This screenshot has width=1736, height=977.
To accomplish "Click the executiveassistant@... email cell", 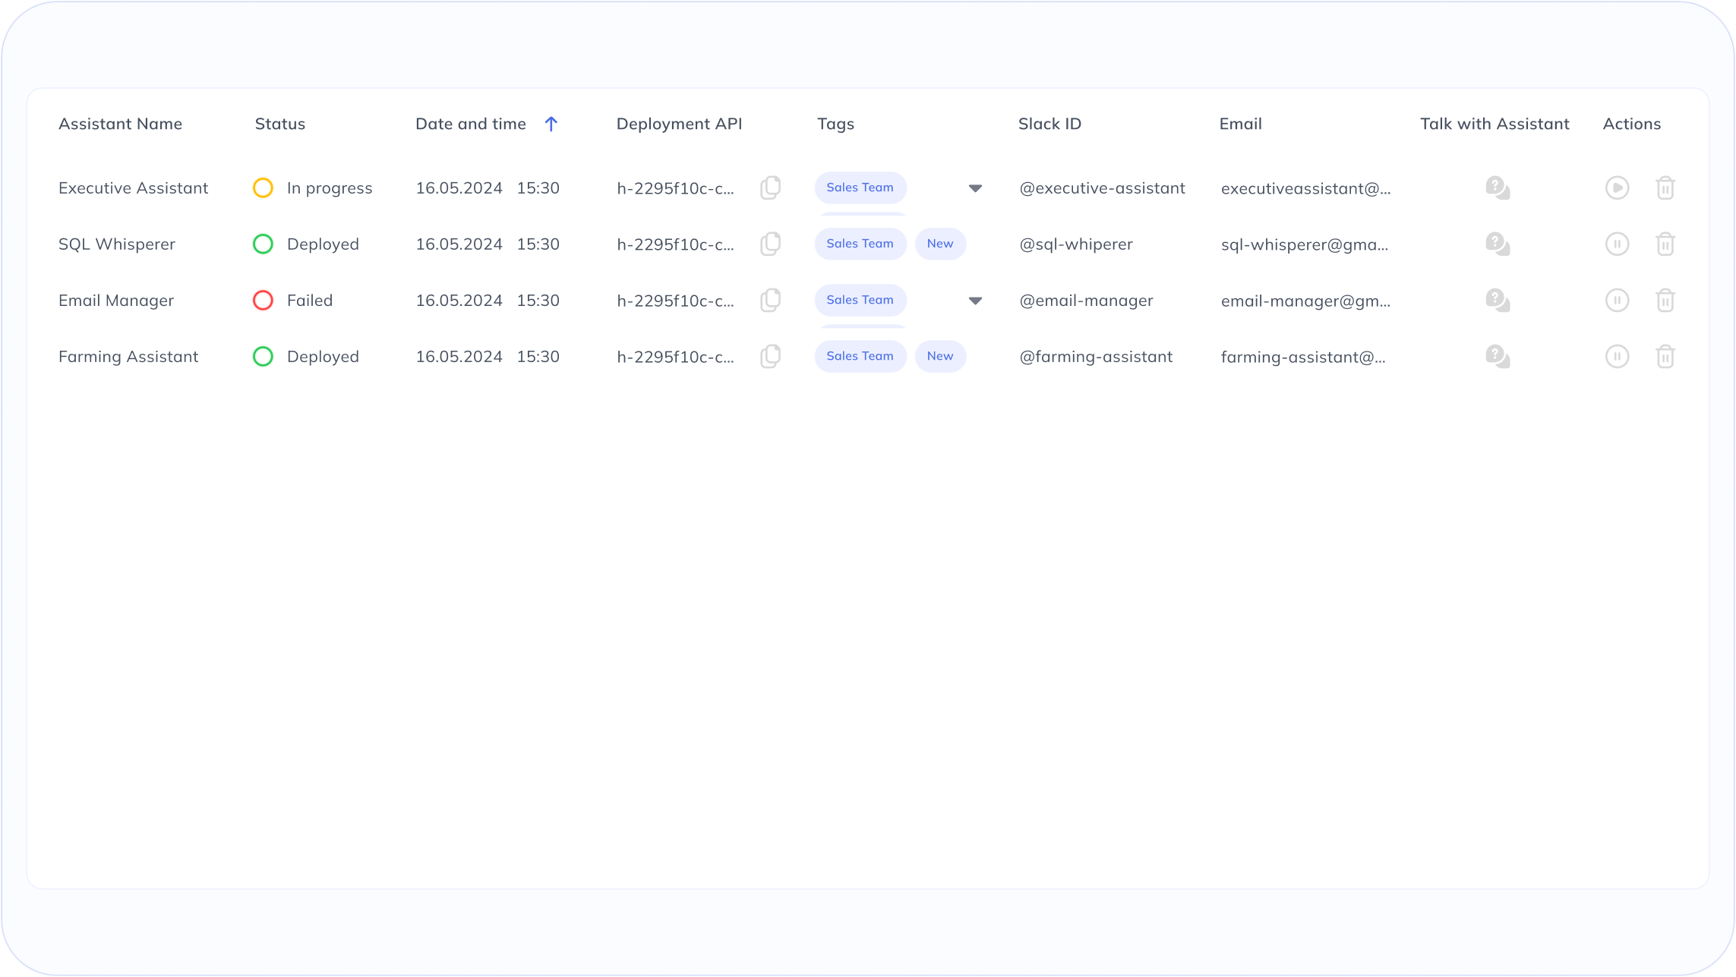I will [1306, 188].
